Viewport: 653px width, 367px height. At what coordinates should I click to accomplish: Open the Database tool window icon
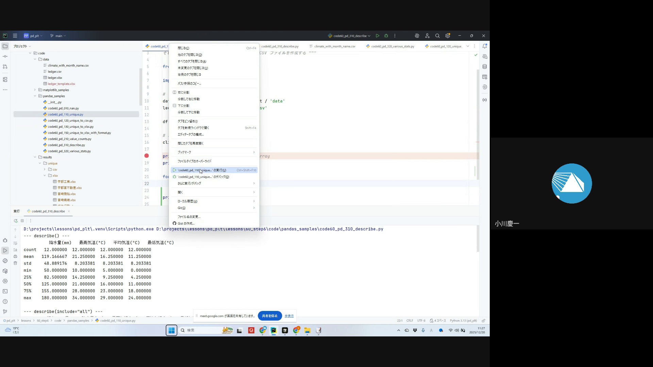tap(485, 67)
